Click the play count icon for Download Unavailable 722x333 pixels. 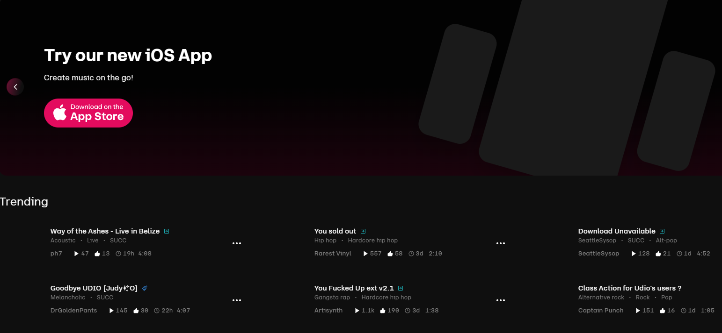click(x=634, y=254)
